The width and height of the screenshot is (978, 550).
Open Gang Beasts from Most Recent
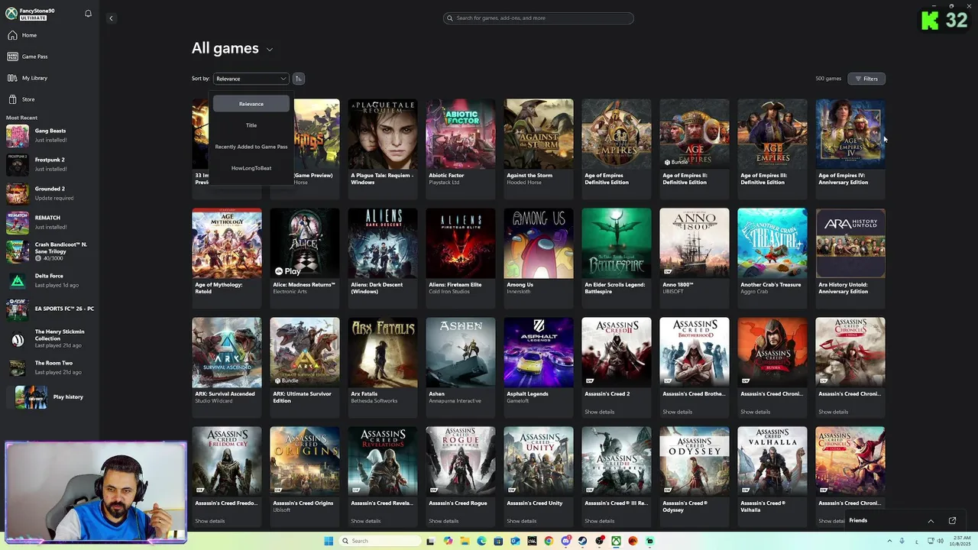point(50,135)
